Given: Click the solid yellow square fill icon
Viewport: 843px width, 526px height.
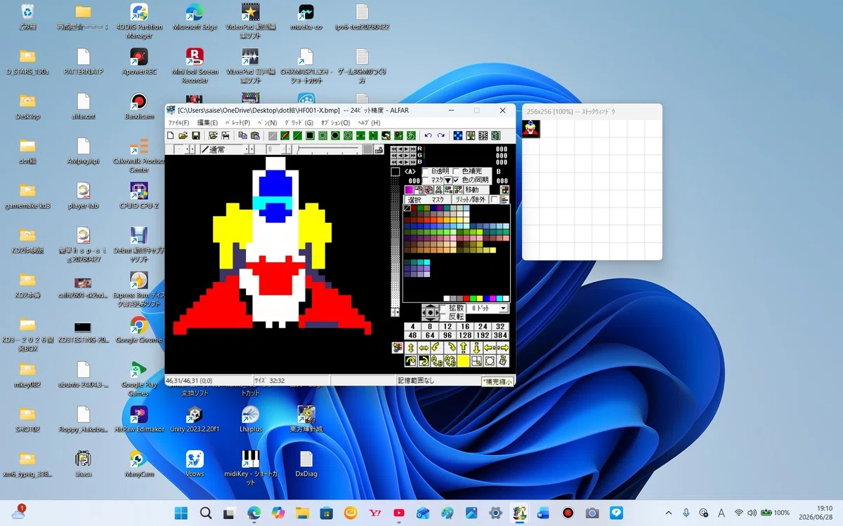Looking at the screenshot, I should [x=464, y=361].
